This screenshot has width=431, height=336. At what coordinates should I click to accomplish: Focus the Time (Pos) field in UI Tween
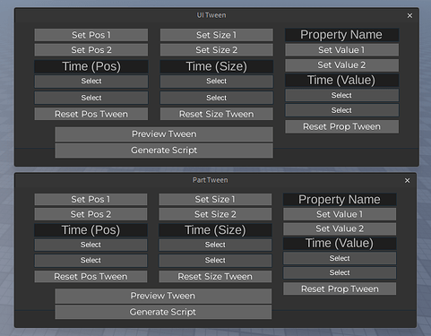coord(91,66)
